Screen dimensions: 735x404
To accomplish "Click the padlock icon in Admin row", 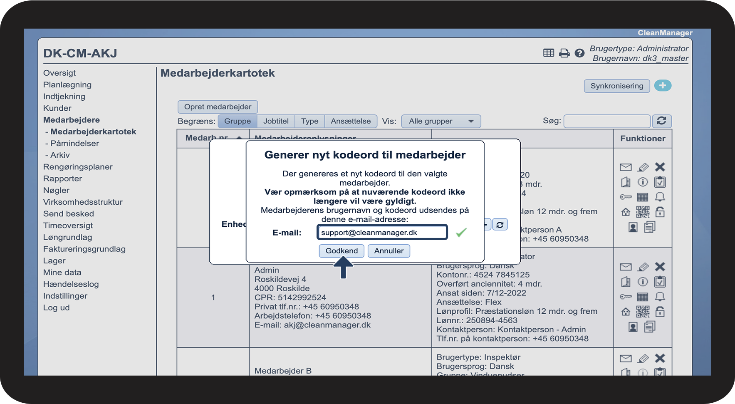I will pos(660,312).
